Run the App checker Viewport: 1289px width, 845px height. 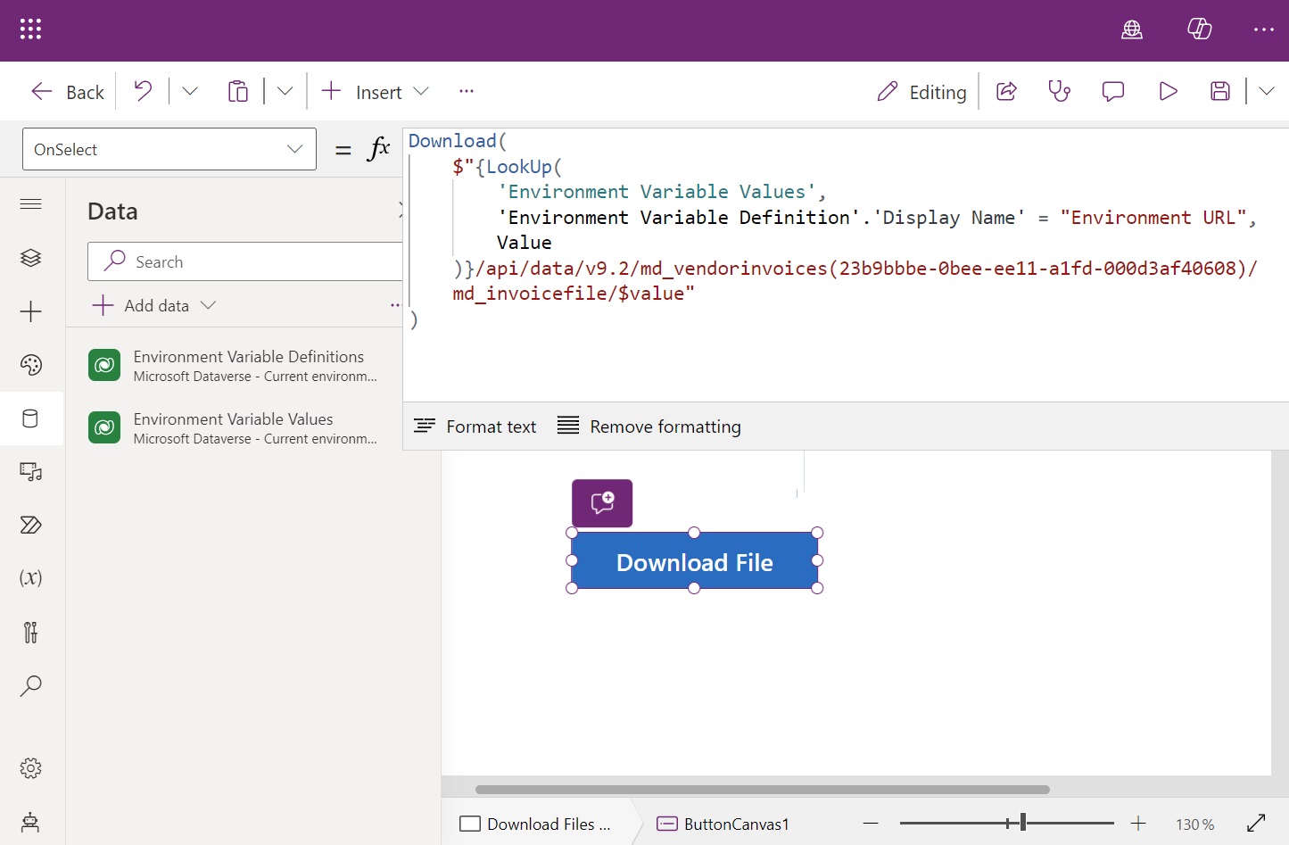click(1059, 90)
